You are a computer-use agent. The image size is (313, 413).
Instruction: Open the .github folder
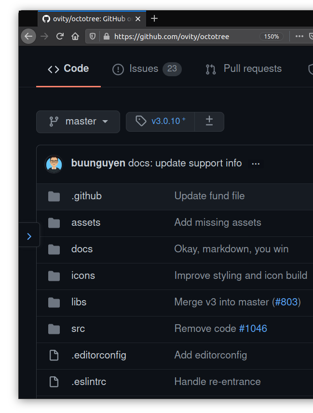[x=87, y=196]
